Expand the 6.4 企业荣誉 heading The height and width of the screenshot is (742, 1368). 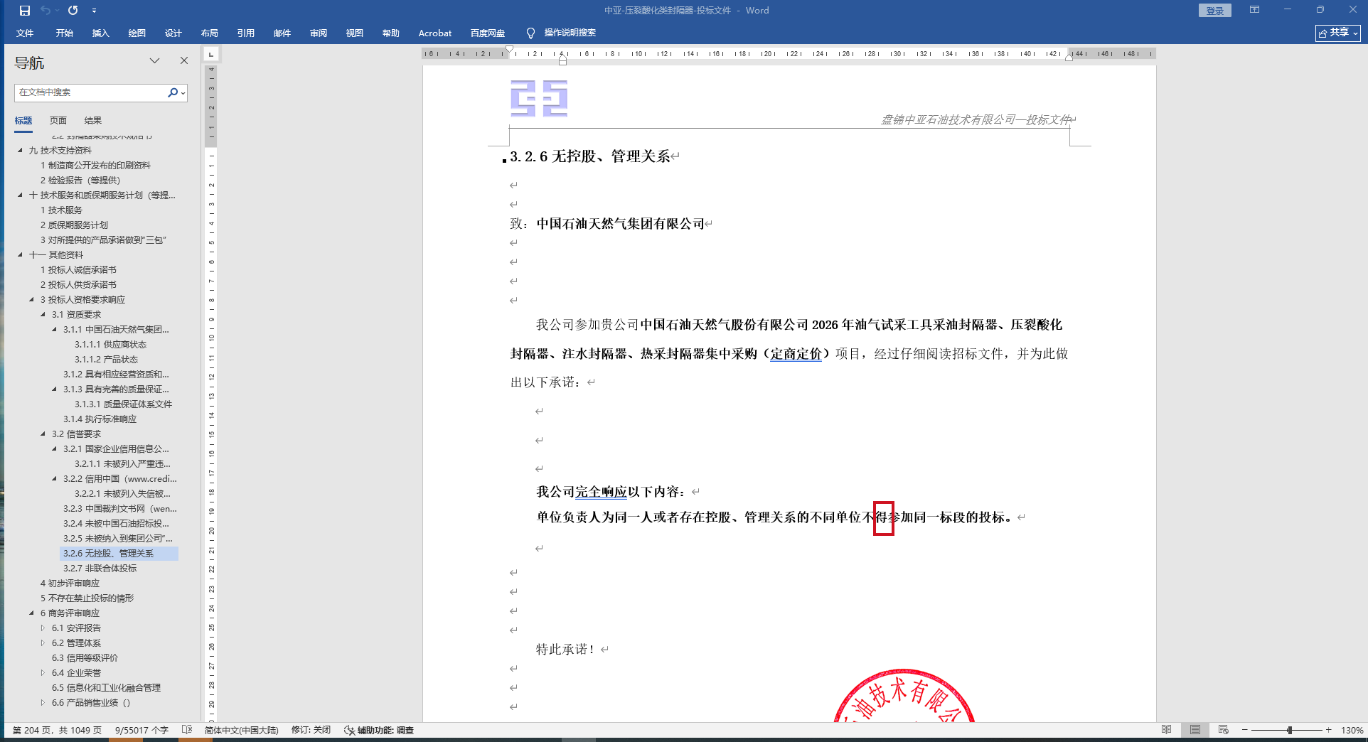[43, 673]
